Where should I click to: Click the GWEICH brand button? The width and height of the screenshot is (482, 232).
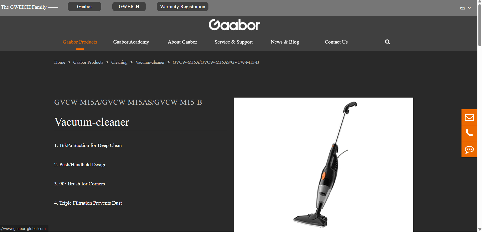tap(129, 7)
